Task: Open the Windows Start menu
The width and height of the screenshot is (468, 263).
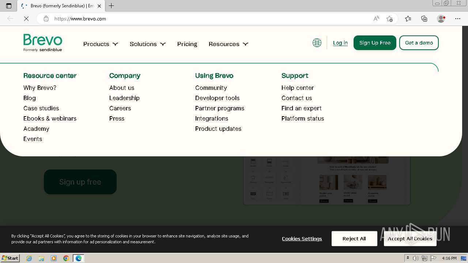Action: (x=10, y=258)
